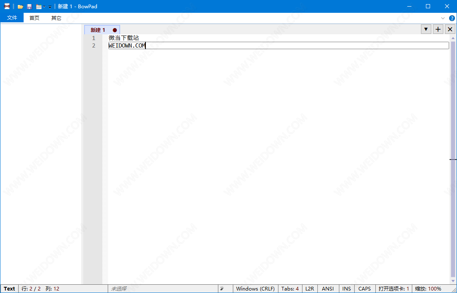Minimize the BowPad window

pos(409,6)
